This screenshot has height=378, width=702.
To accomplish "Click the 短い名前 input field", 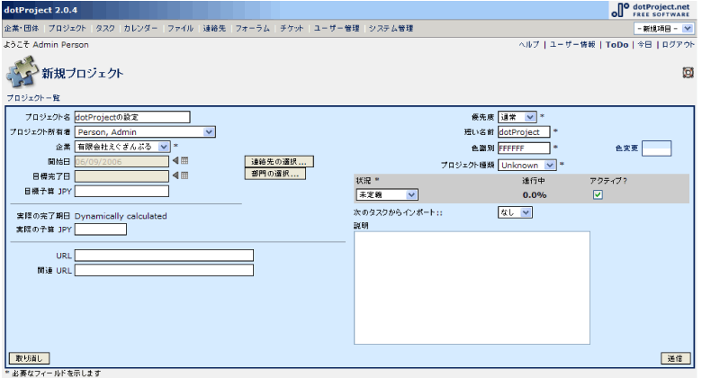I will click(524, 132).
